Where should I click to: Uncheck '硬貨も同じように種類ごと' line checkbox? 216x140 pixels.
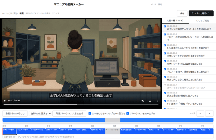pyautogui.click(x=165, y=77)
